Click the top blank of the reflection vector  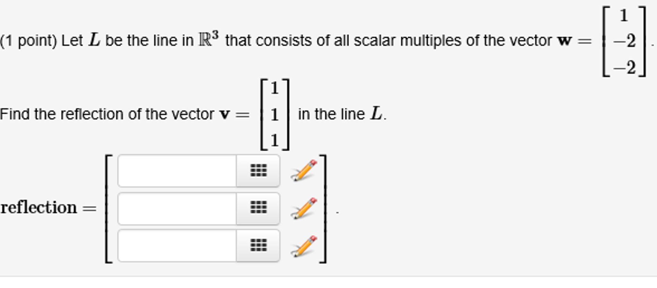177,171
